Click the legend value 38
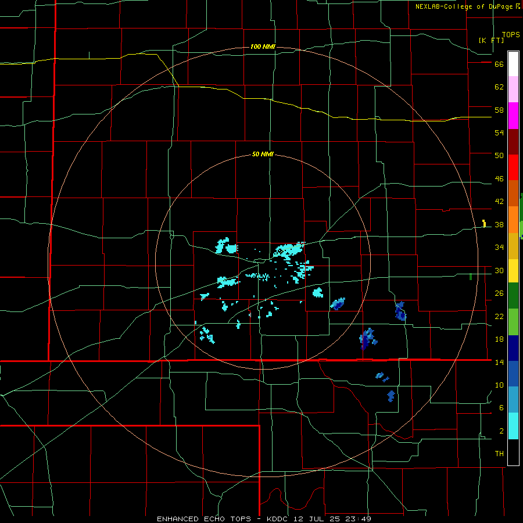523x523 pixels. pyautogui.click(x=499, y=224)
